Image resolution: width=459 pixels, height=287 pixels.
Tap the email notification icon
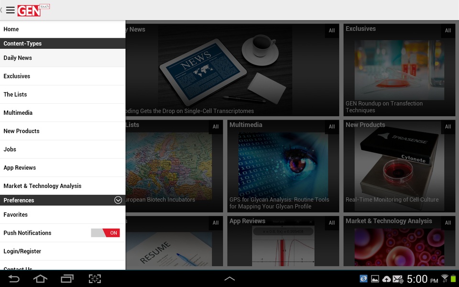pos(398,279)
